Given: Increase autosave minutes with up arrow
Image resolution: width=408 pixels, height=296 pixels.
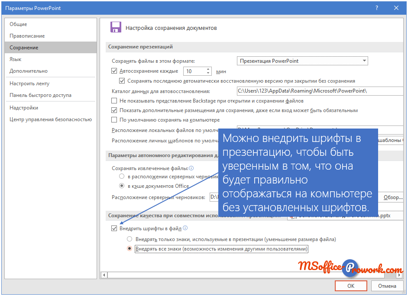Looking at the screenshot, I should coord(208,69).
